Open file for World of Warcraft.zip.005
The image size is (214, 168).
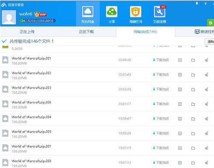coord(180,133)
